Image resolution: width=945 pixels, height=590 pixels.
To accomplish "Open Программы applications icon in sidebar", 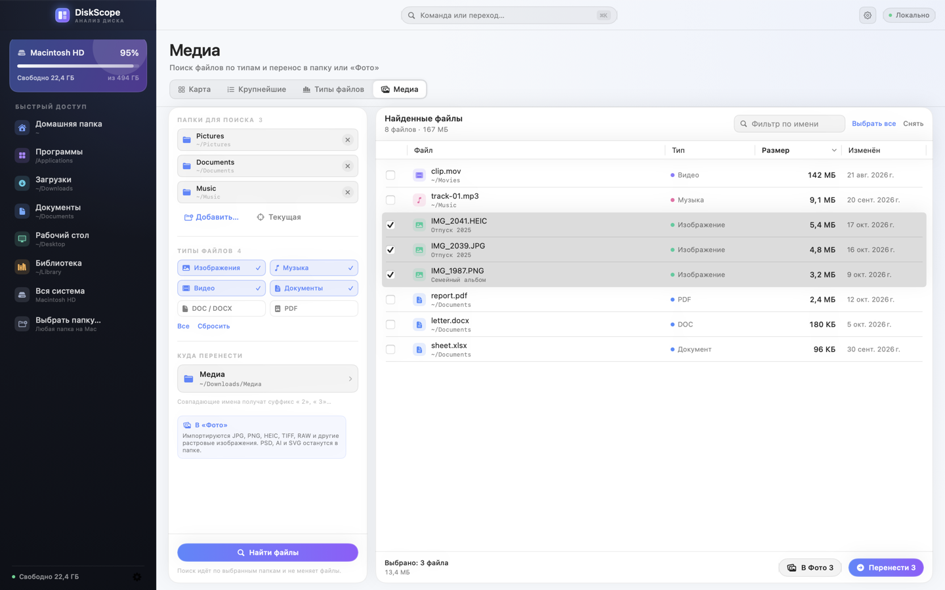I will 22,155.
